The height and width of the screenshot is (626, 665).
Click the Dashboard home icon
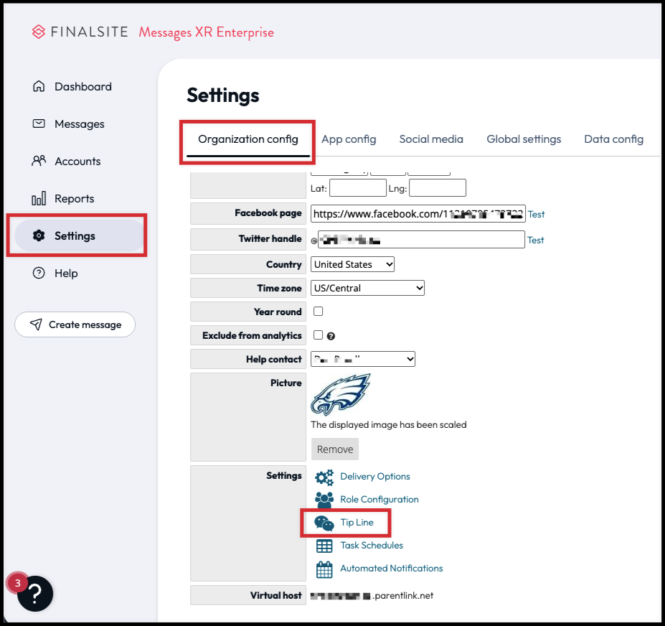point(39,86)
